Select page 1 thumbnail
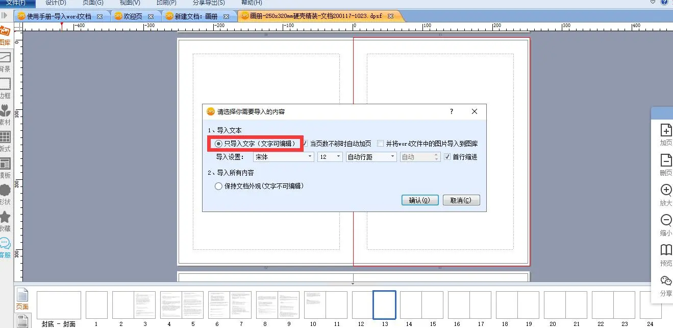Screen dimensions: 673x328 (x=96, y=305)
